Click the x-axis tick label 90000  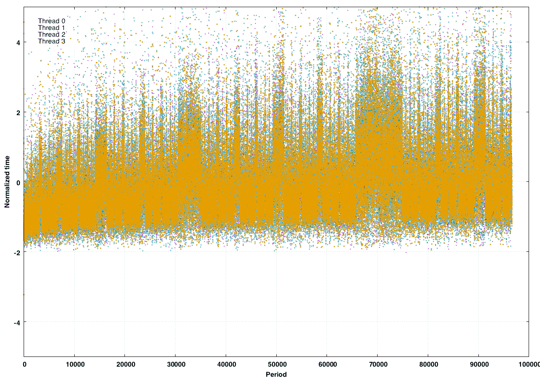(478, 364)
